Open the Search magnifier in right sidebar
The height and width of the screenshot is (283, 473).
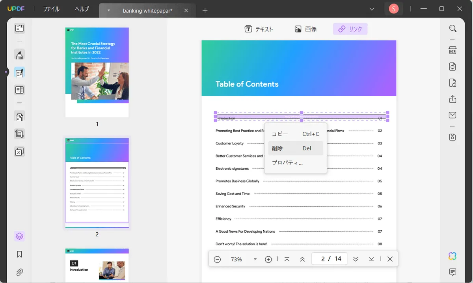(453, 28)
